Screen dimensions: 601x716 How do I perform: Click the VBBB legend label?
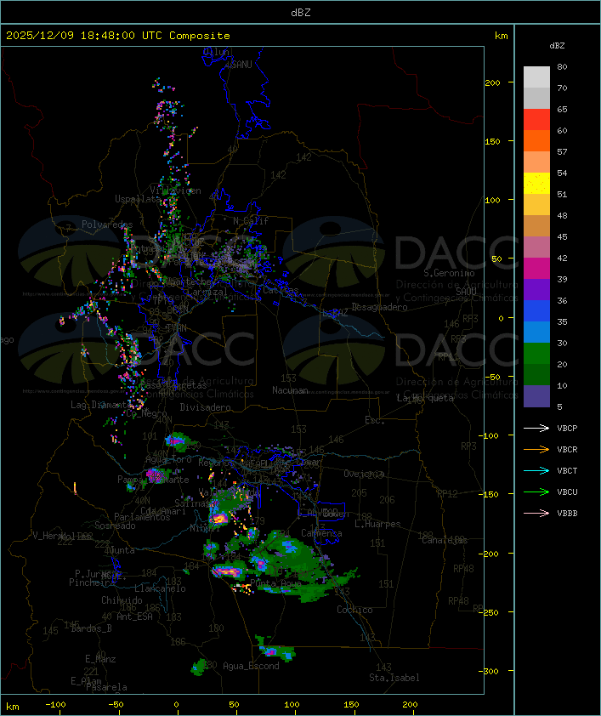pyautogui.click(x=567, y=514)
